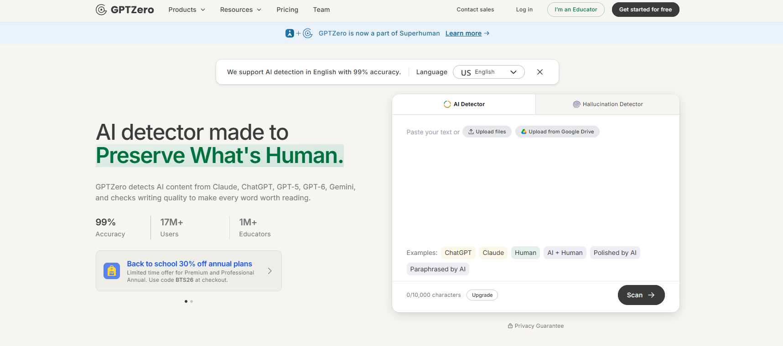
Task: Switch to the Hallucination Detector tab
Action: point(608,104)
